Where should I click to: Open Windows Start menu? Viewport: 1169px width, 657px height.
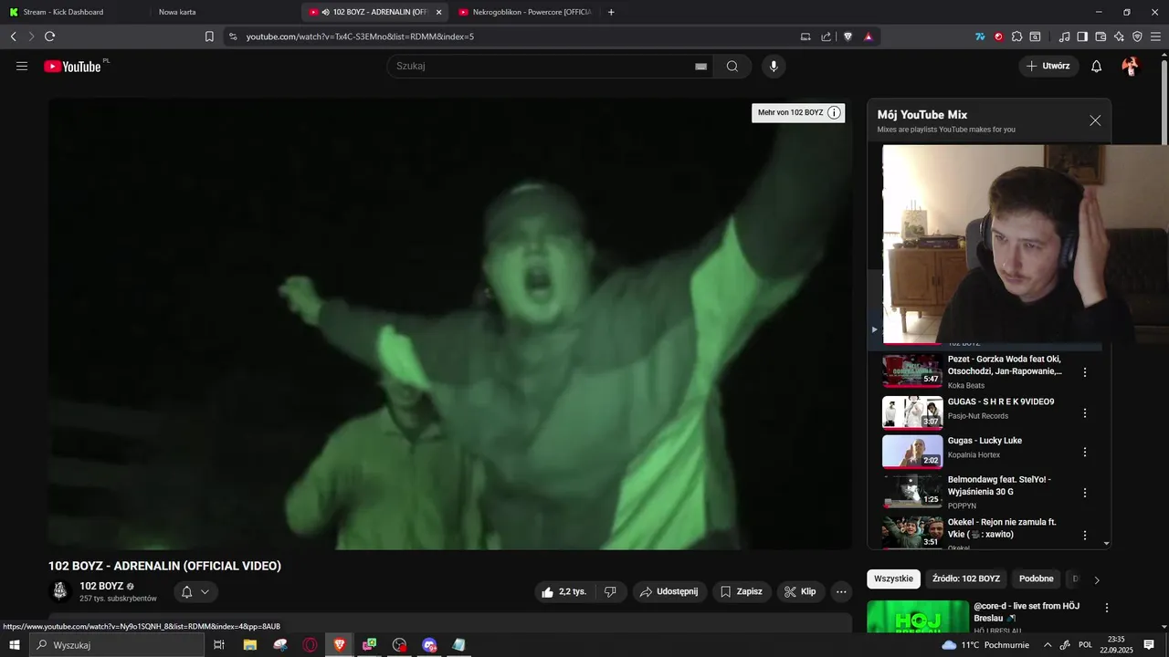[14, 645]
